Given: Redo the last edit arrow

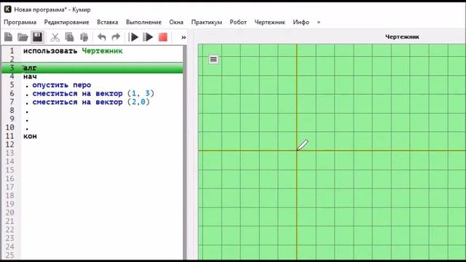Looking at the screenshot, I should [116, 37].
